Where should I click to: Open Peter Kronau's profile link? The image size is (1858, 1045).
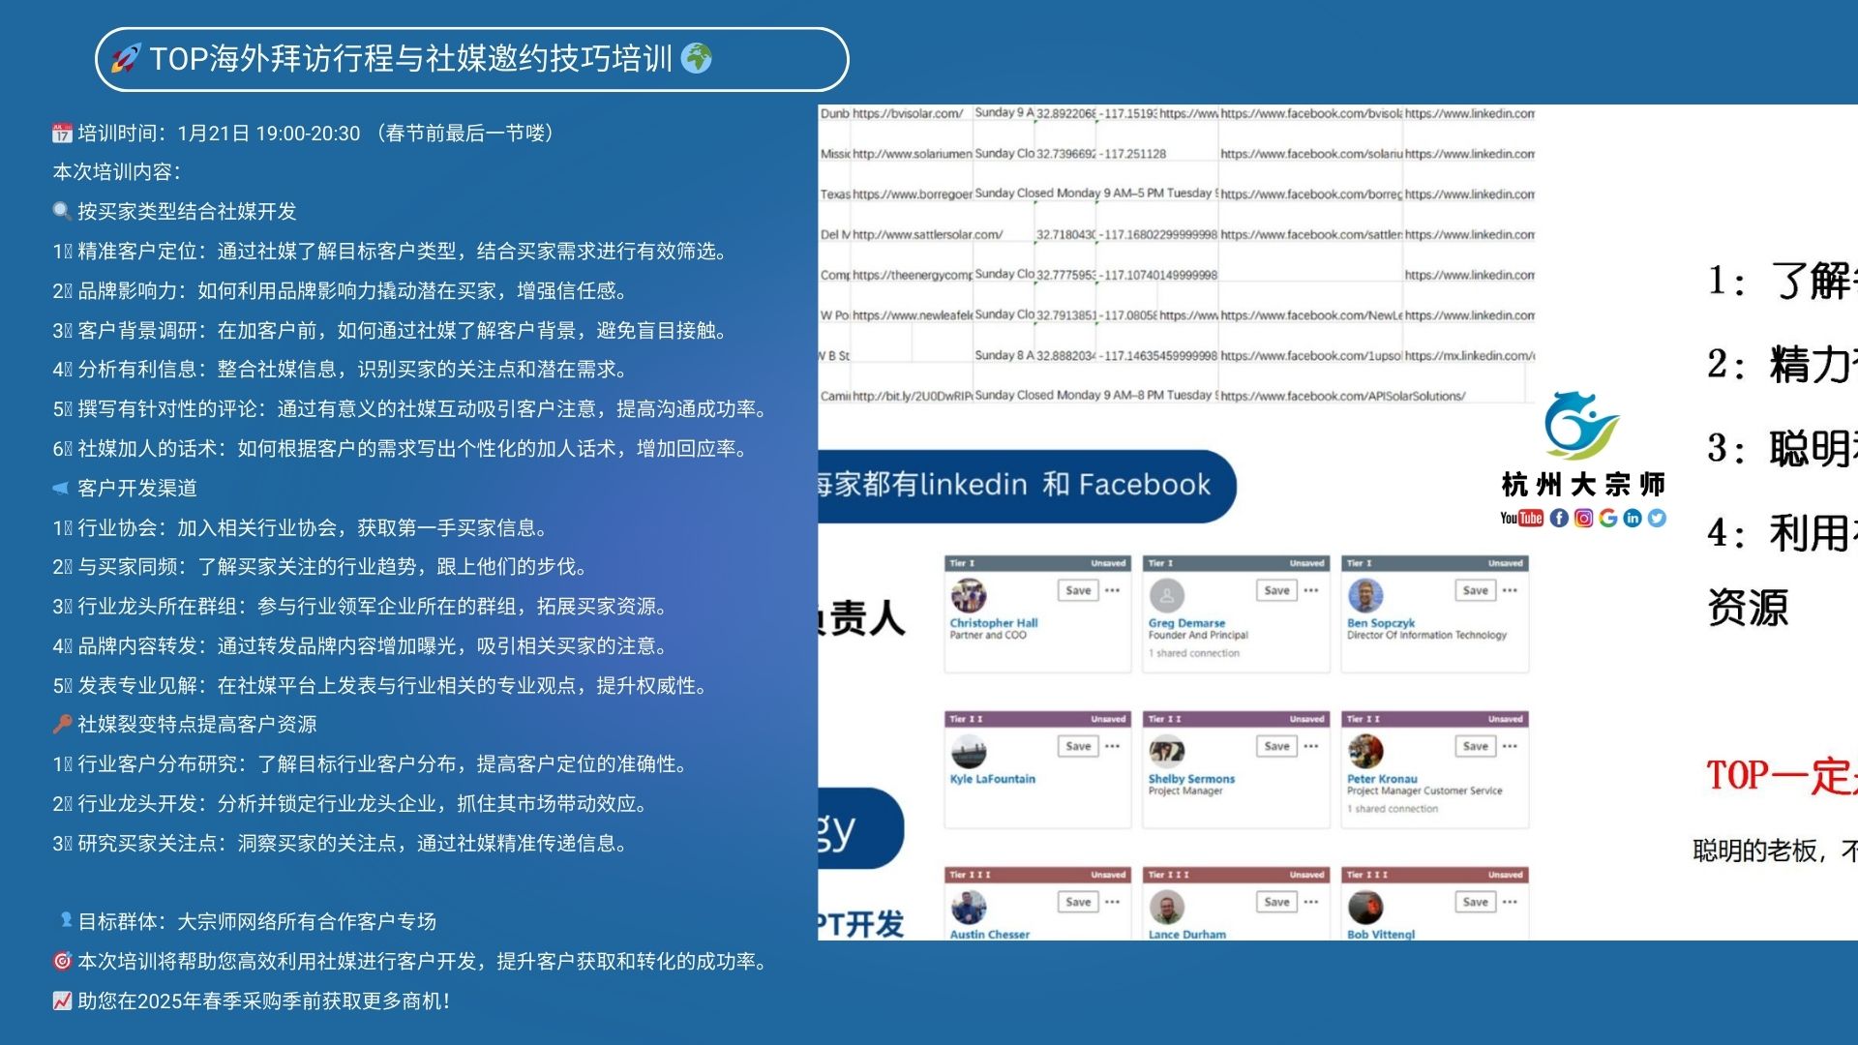1381,779
